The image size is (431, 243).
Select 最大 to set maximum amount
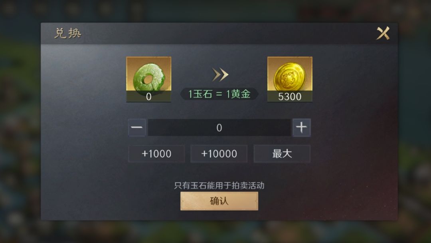282,153
